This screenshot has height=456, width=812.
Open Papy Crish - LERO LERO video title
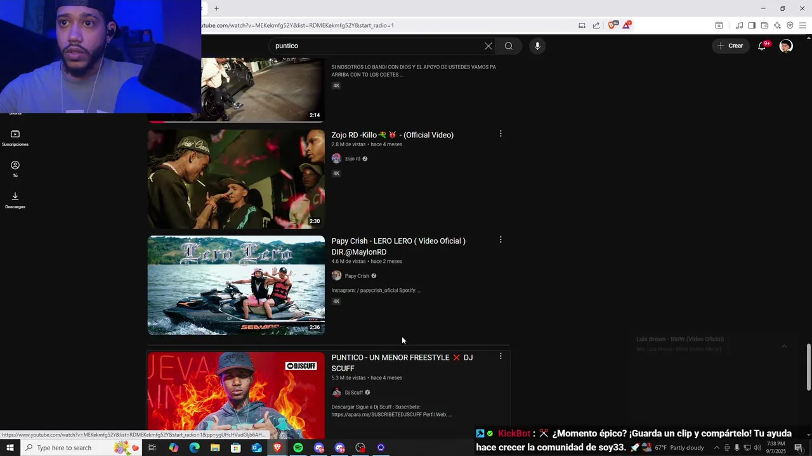coord(398,246)
